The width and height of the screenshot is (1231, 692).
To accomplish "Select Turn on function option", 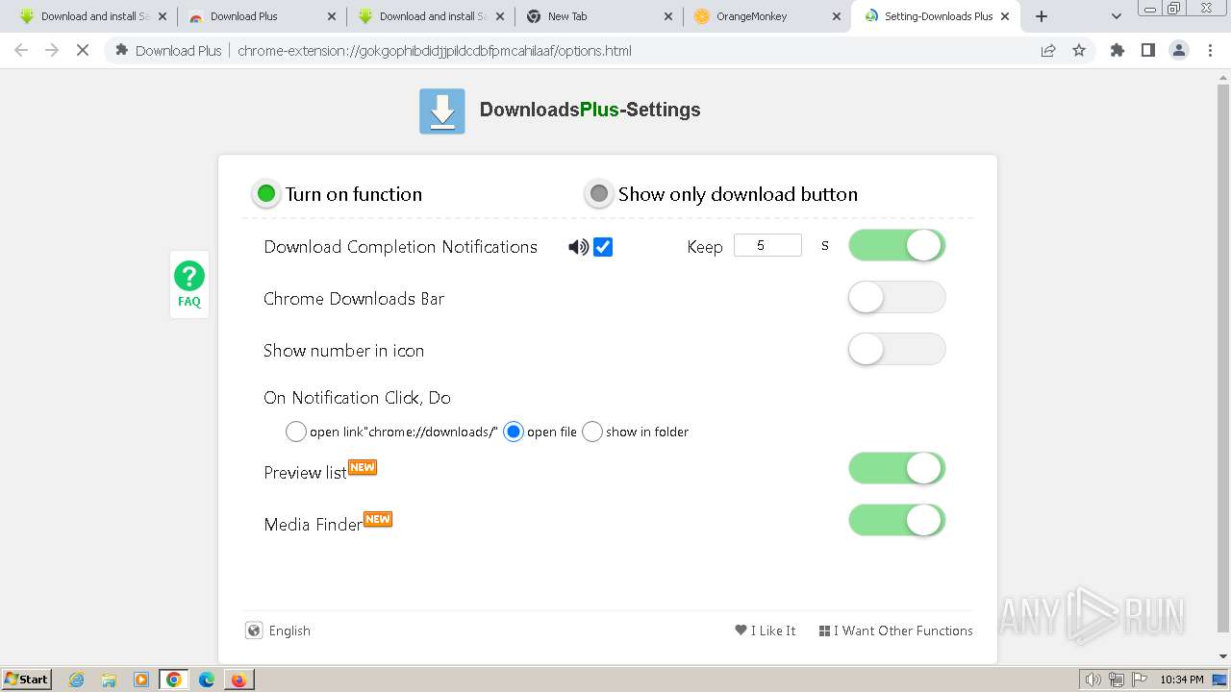I will point(266,194).
